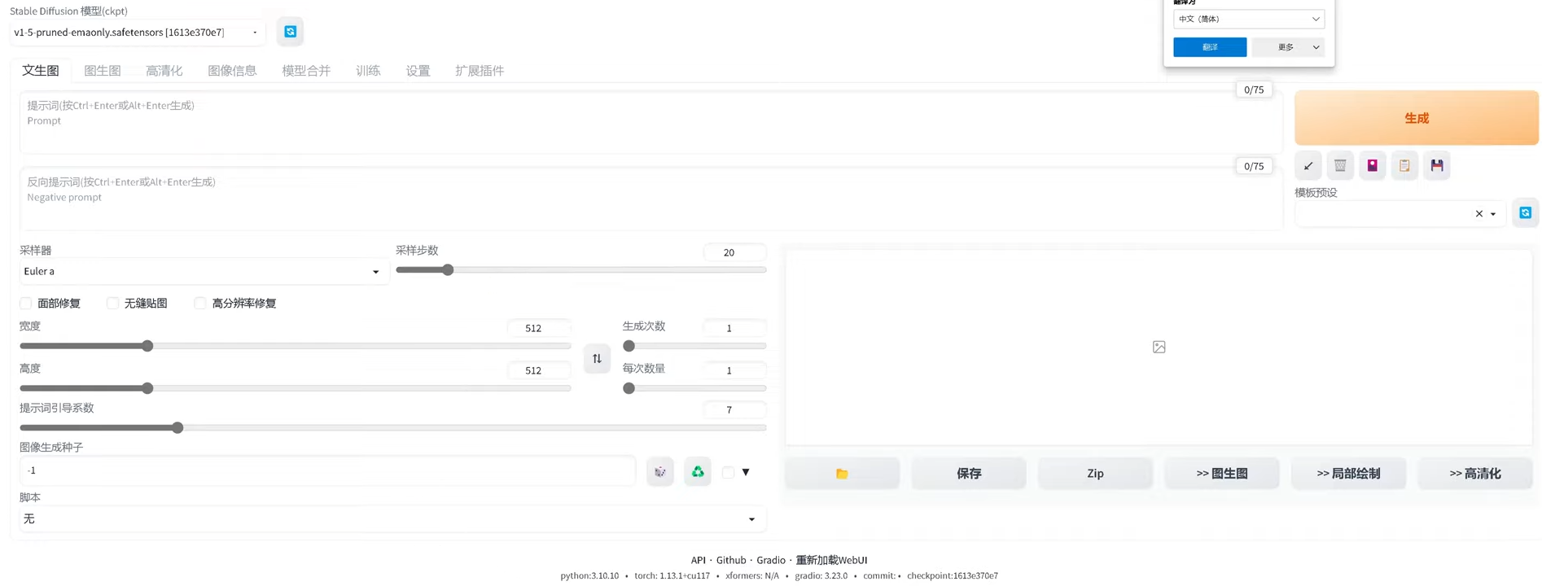Open the 训练 tab

coord(368,71)
